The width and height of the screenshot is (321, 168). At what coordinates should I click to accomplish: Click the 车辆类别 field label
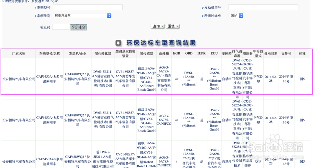(43, 16)
